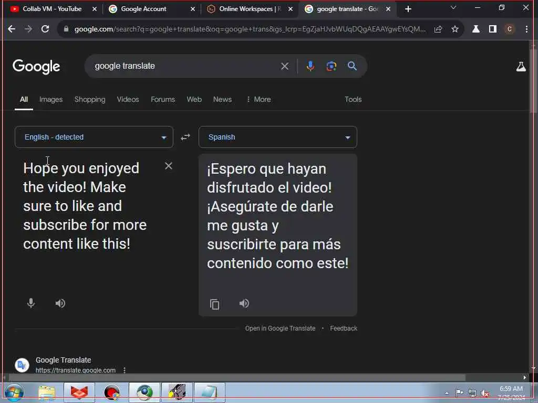538x403 pixels.
Task: Click the horizontal scrollbar at bottom
Action: pos(237,378)
